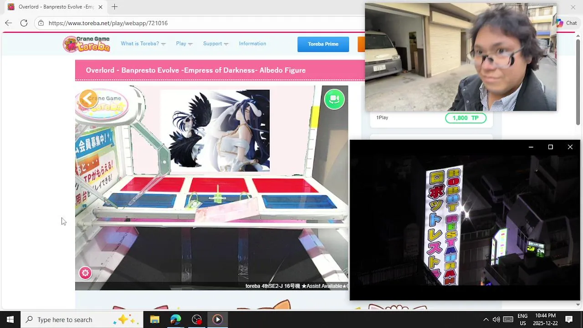Minimize the Robot Restaurant video window
The height and width of the screenshot is (328, 583).
[531, 147]
